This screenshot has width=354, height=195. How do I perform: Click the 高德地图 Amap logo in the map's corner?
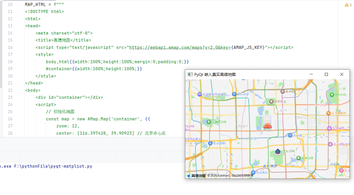coord(196,176)
